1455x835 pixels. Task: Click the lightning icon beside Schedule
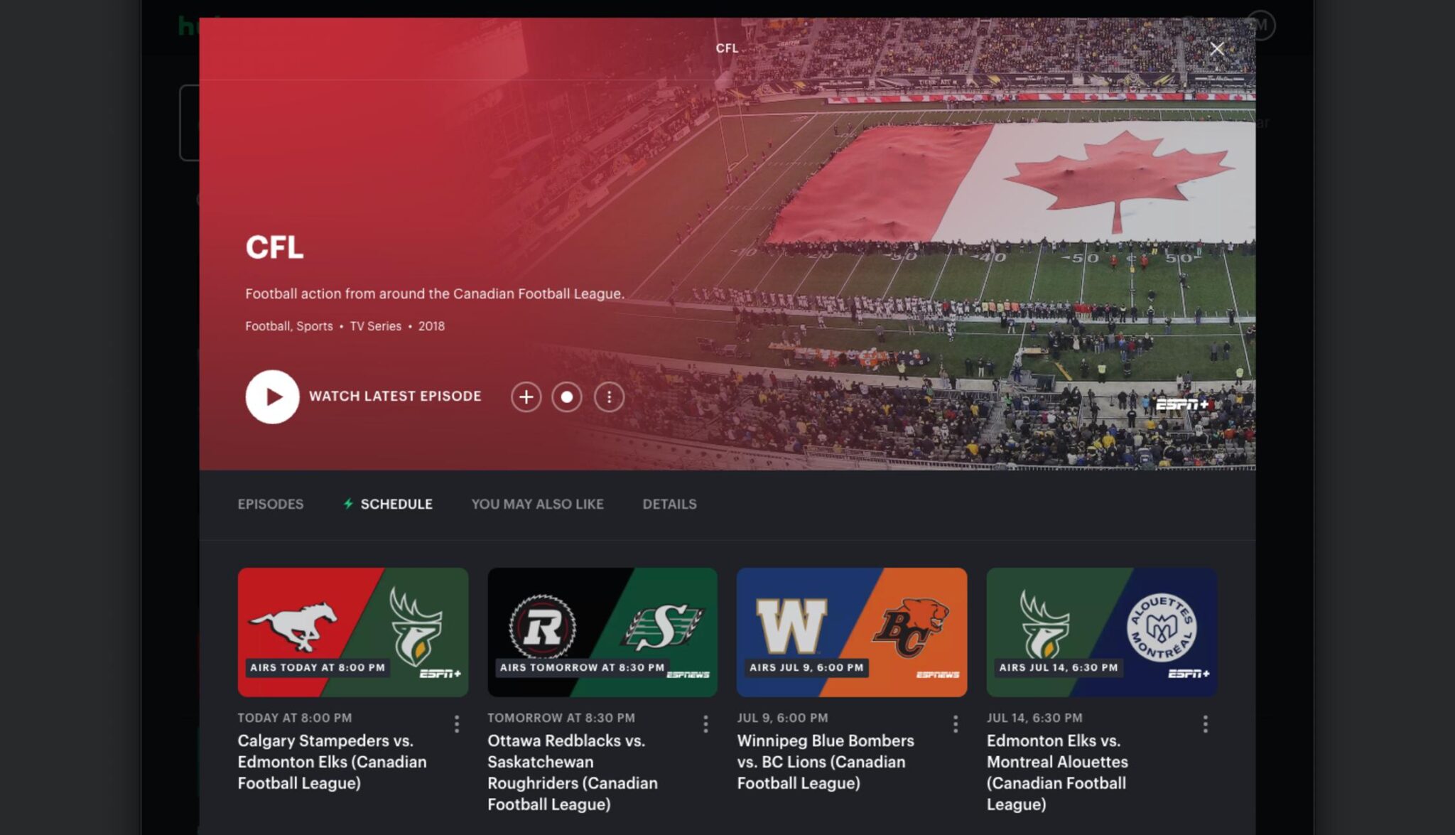pyautogui.click(x=348, y=504)
